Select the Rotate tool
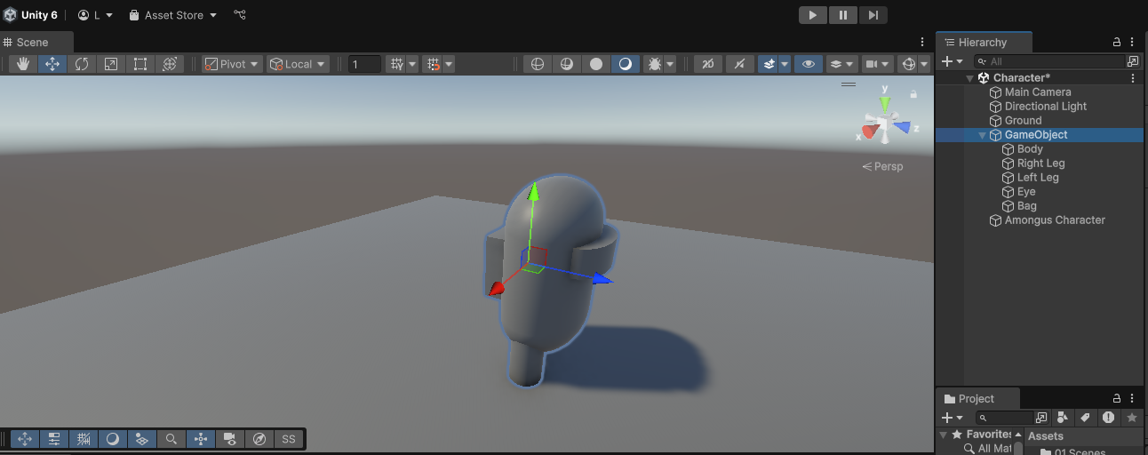 (82, 64)
